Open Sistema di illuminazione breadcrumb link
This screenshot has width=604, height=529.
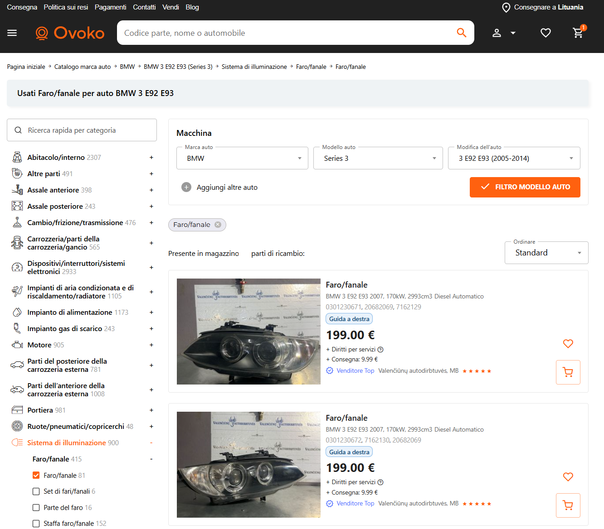[x=254, y=67]
